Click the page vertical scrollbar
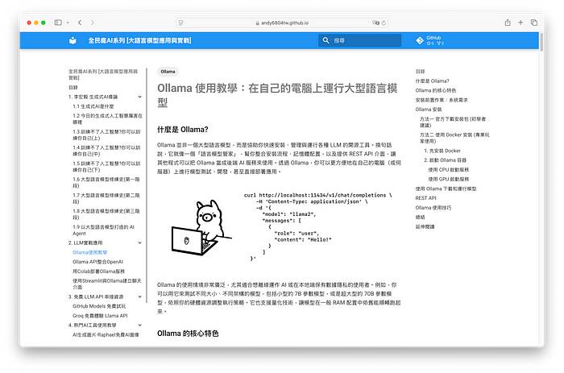Image resolution: width=564 pixels, height=373 pixels. coord(541,43)
